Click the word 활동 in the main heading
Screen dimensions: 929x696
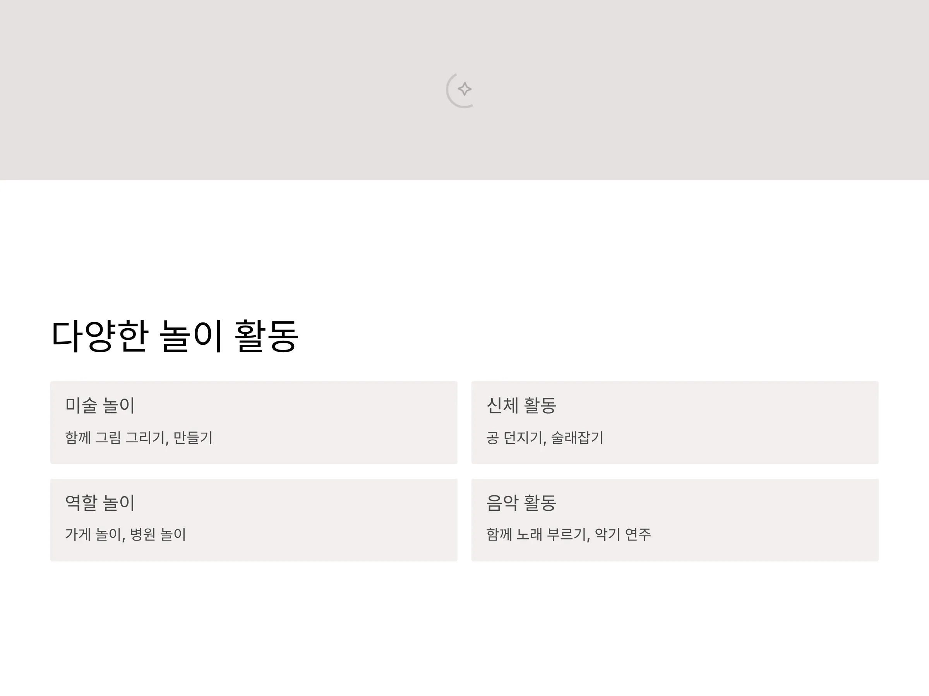[x=266, y=336]
